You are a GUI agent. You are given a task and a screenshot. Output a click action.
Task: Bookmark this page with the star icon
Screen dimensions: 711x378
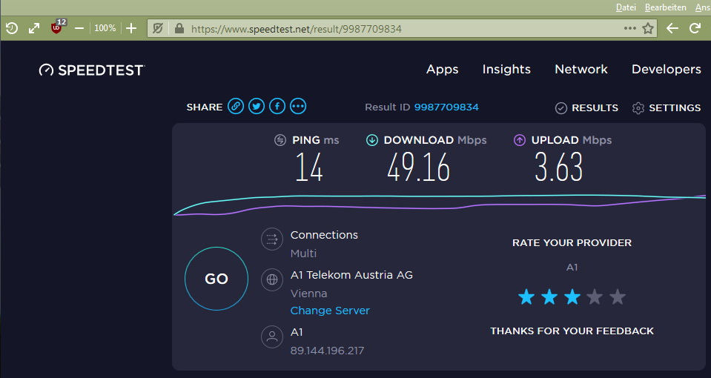tap(648, 29)
